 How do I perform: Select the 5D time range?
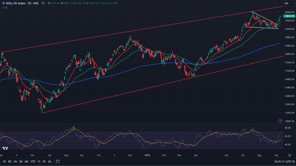coord(10,161)
